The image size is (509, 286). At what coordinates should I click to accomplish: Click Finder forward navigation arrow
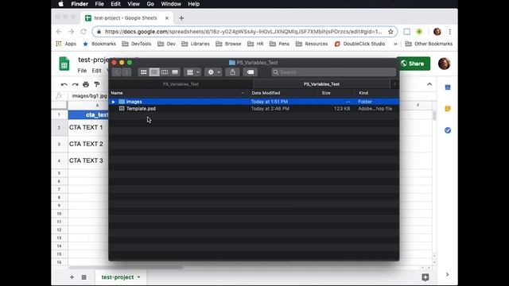pos(126,72)
